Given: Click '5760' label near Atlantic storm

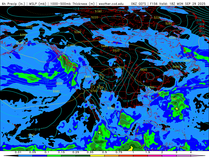Looking at the screenshot, I should click(173, 99).
